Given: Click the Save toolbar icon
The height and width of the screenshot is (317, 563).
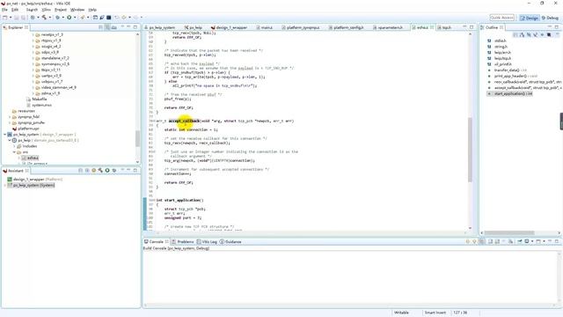Looking at the screenshot, I should click(x=17, y=18).
